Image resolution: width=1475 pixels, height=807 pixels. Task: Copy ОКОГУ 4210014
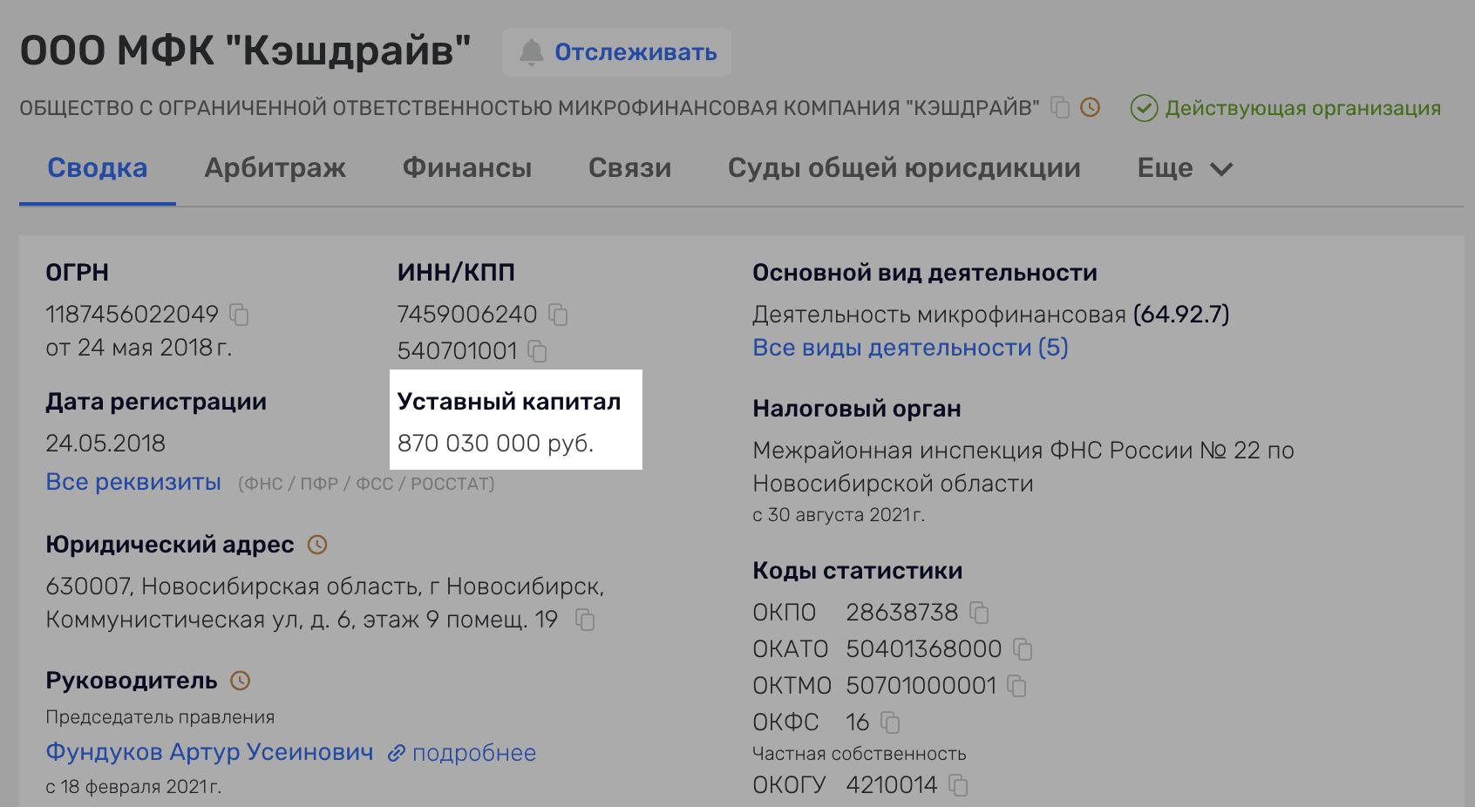958,785
